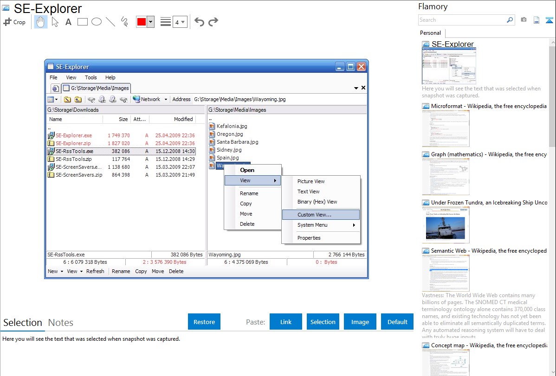556x376 pixels.
Task: Pick the freehand scribble tool
Action: tap(124, 22)
